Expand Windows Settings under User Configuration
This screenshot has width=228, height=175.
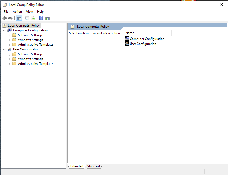coord(10,59)
